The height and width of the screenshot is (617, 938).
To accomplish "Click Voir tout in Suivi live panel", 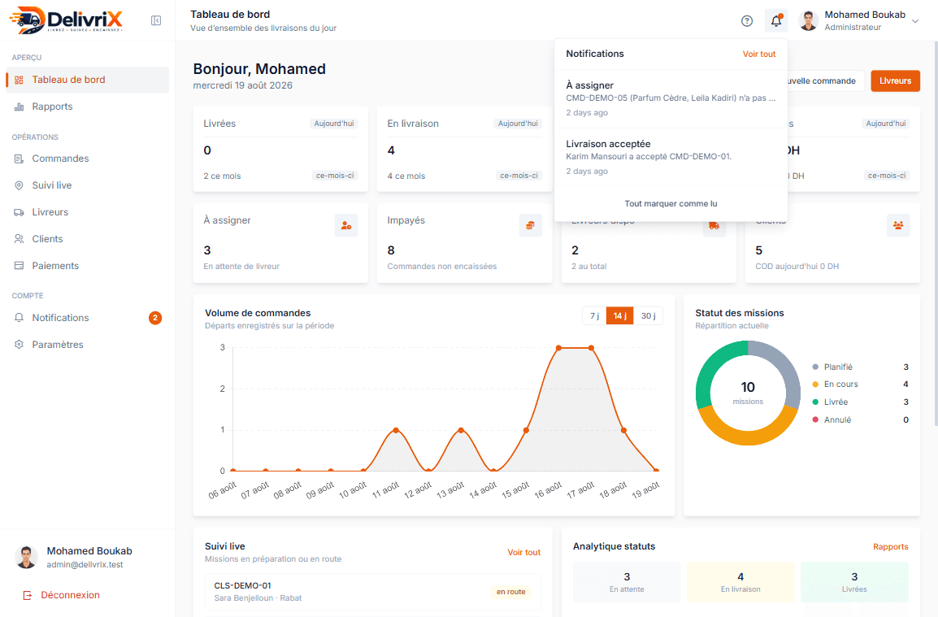I will tap(523, 552).
